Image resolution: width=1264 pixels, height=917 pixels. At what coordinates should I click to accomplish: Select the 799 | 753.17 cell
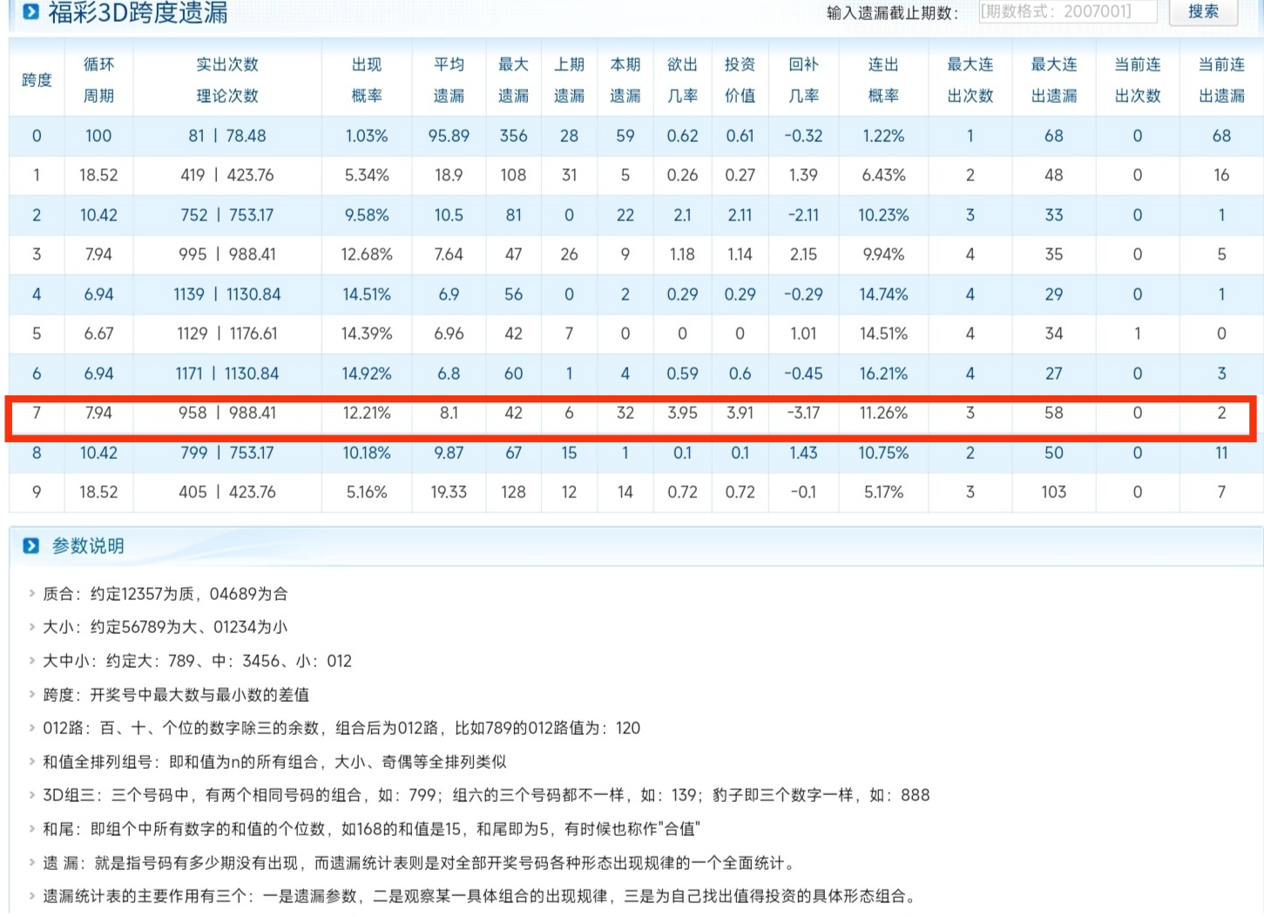pos(227,453)
